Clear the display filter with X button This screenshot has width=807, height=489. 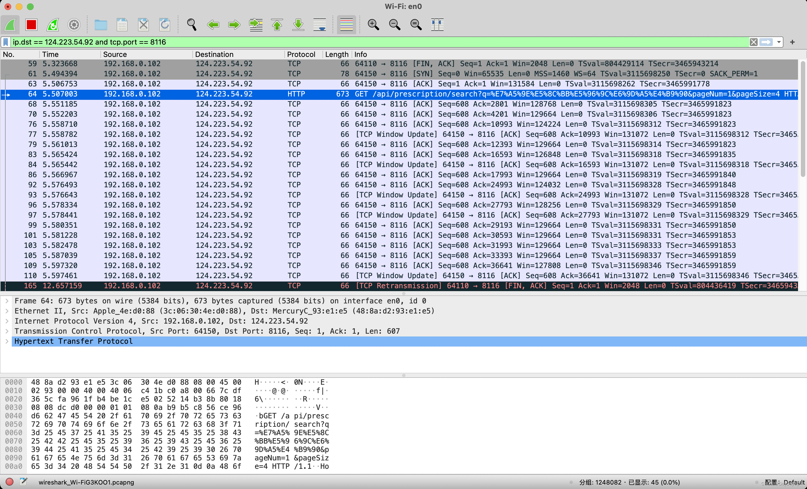753,42
